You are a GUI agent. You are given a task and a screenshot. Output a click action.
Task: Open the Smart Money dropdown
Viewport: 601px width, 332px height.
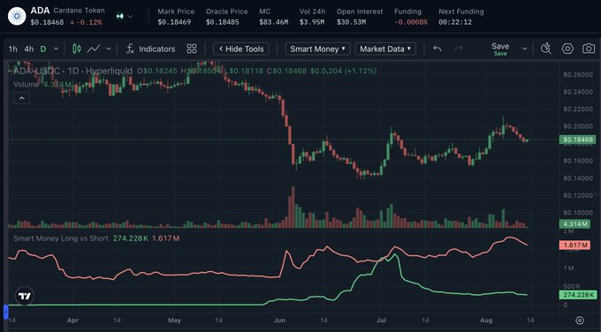[x=317, y=49]
